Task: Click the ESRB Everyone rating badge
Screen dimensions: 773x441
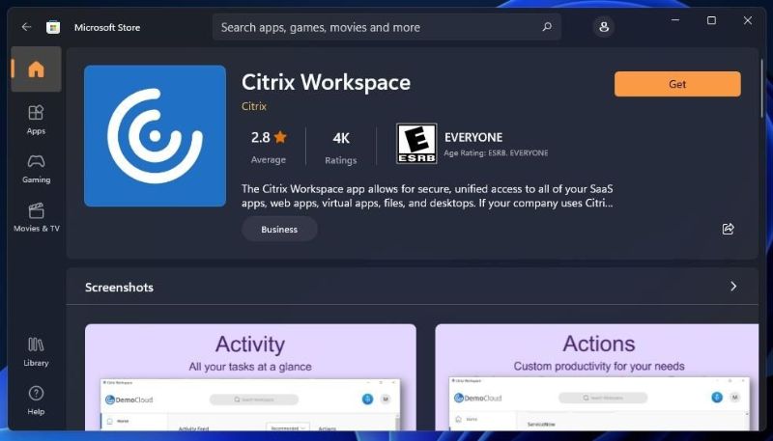Action: pyautogui.click(x=416, y=145)
